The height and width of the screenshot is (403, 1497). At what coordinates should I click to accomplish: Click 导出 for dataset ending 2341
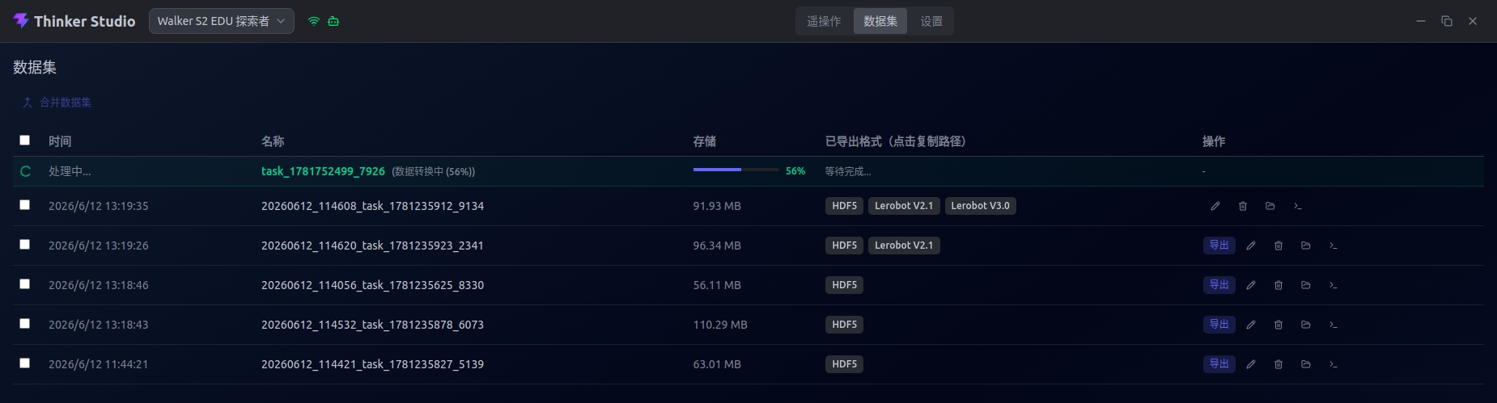(1219, 246)
